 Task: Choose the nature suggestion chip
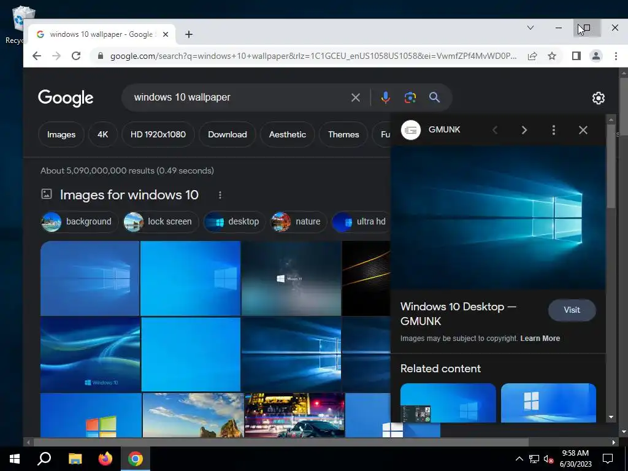coord(299,221)
